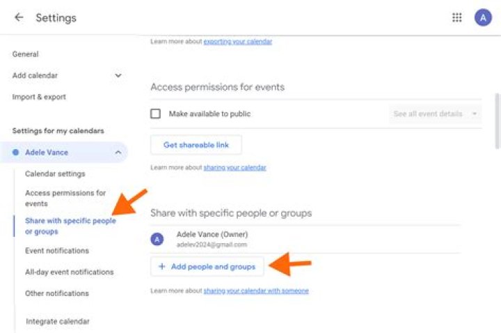Select Calendar settings in the sidebar

point(55,173)
